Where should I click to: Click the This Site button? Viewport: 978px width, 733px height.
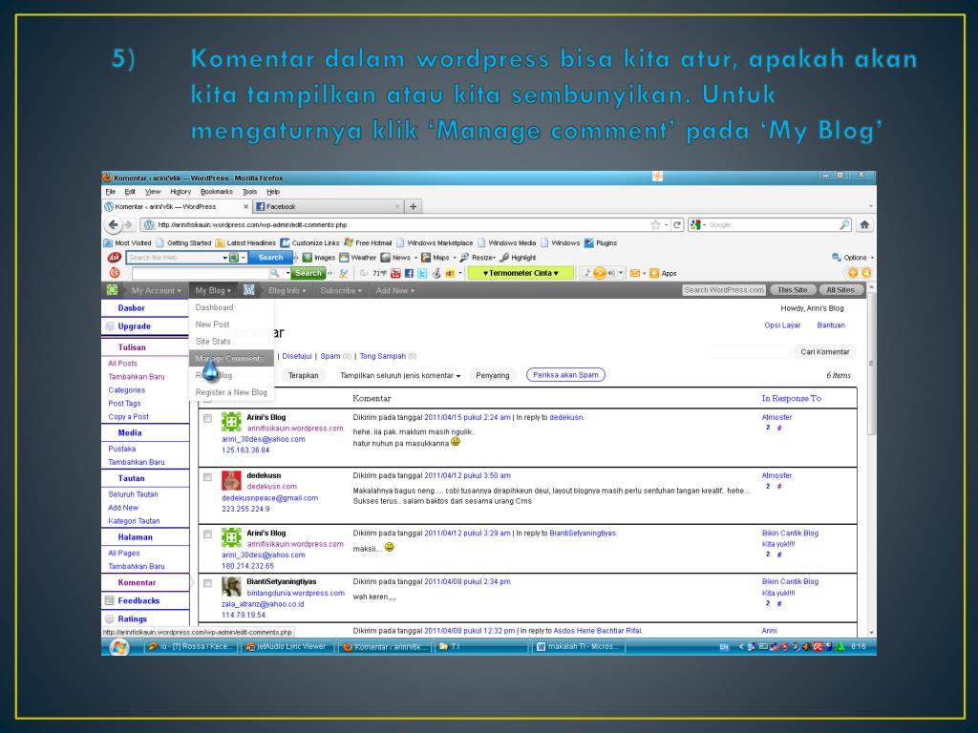pos(792,290)
